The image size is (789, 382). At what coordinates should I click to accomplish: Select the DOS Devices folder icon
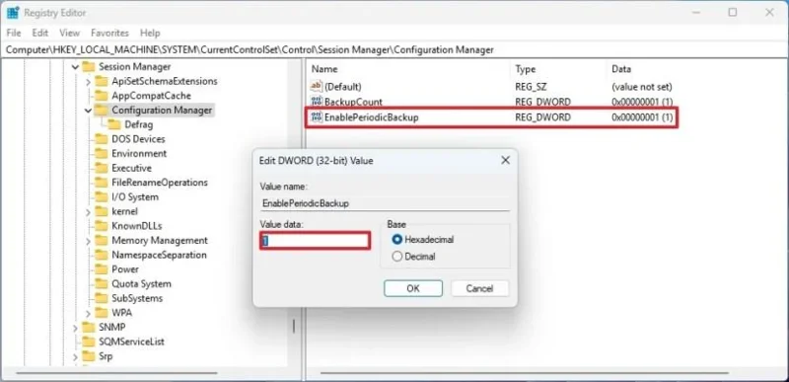pyautogui.click(x=102, y=139)
